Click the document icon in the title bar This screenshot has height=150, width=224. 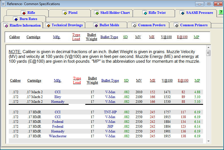tap(3, 4)
